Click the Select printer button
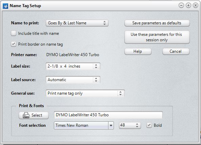Viewport: 201px width, 145px height. point(34,115)
